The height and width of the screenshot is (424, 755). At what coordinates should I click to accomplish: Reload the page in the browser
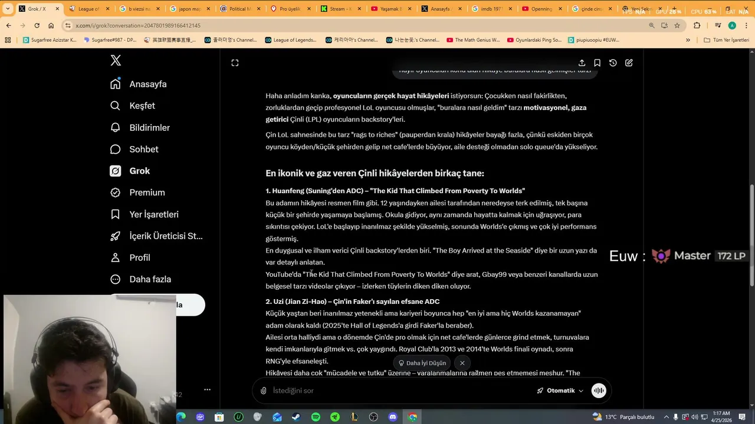pyautogui.click(x=37, y=25)
